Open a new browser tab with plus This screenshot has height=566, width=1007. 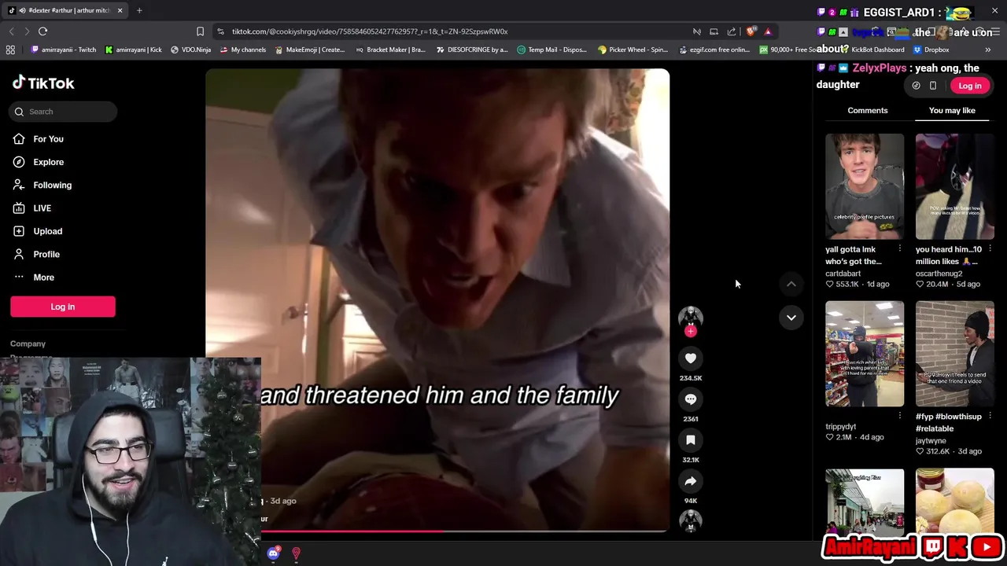click(x=139, y=10)
